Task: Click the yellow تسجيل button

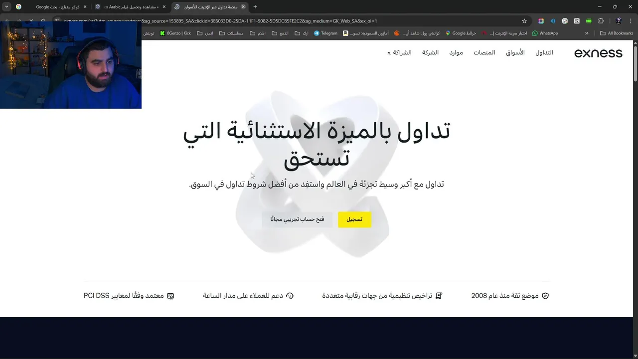Action: pos(354,219)
